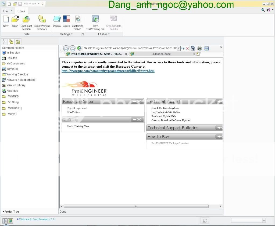Go back in the embedded browser
This screenshot has width=275, height=226.
coord(66,48)
